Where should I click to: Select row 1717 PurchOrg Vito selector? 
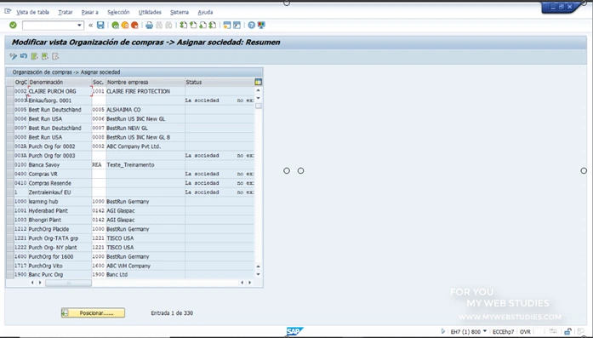pyautogui.click(x=10, y=266)
